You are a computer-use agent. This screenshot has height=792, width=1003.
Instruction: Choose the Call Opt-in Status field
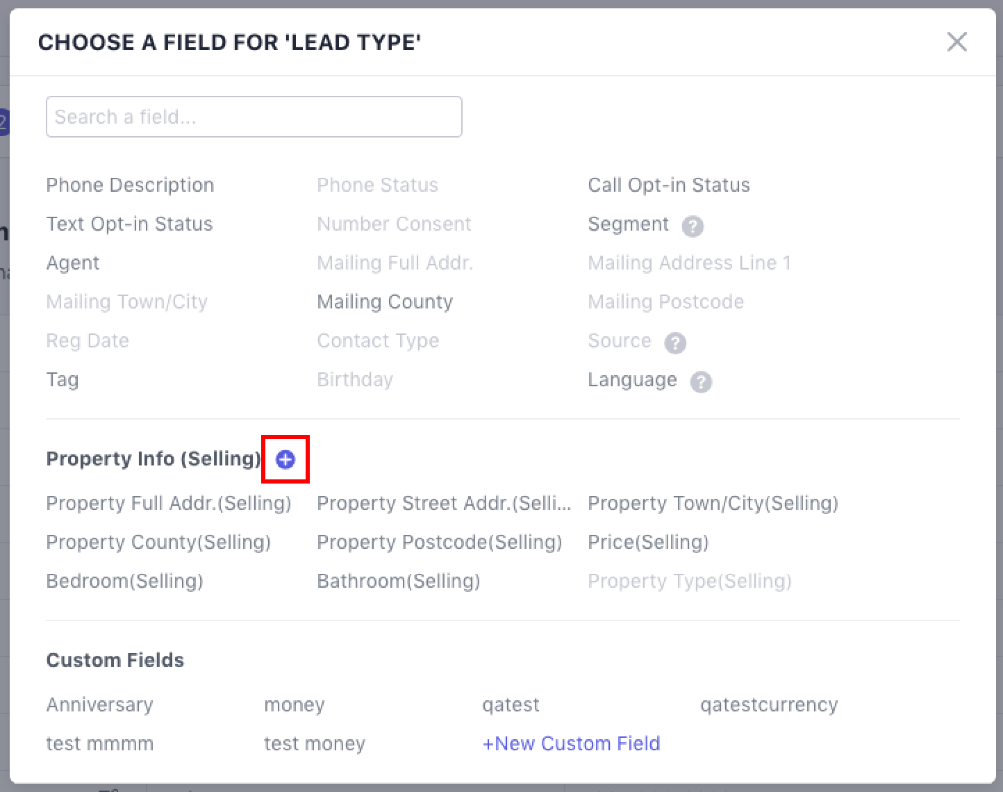click(x=669, y=185)
